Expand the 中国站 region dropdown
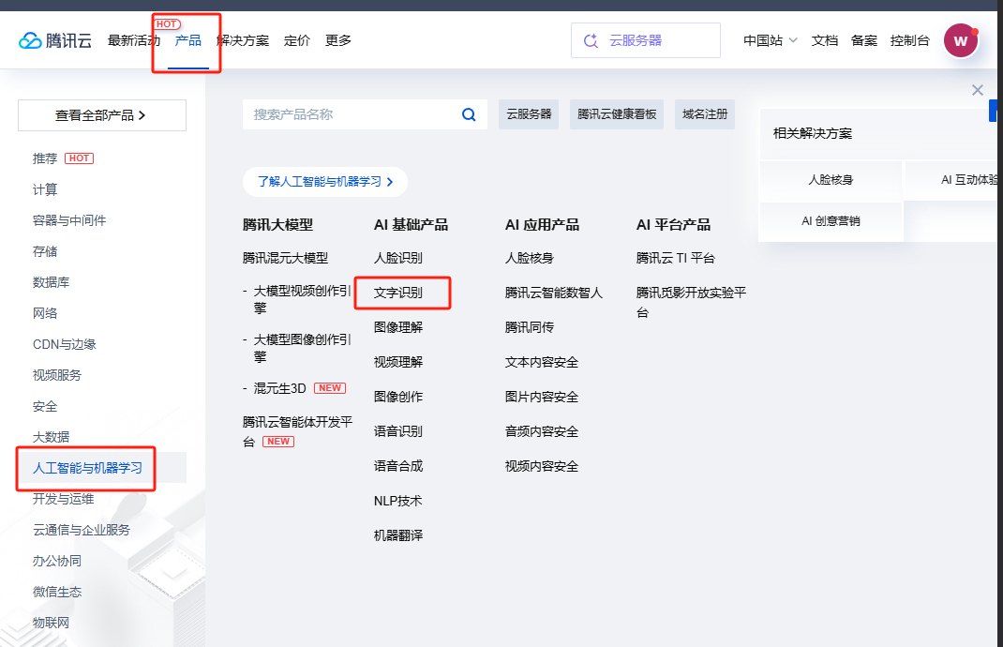The width and height of the screenshot is (1003, 647). coord(771,40)
